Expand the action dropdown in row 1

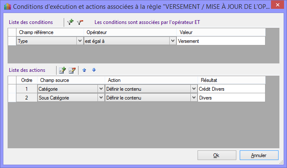(x=194, y=89)
